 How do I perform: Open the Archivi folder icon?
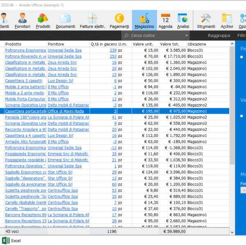(x=227, y=20)
